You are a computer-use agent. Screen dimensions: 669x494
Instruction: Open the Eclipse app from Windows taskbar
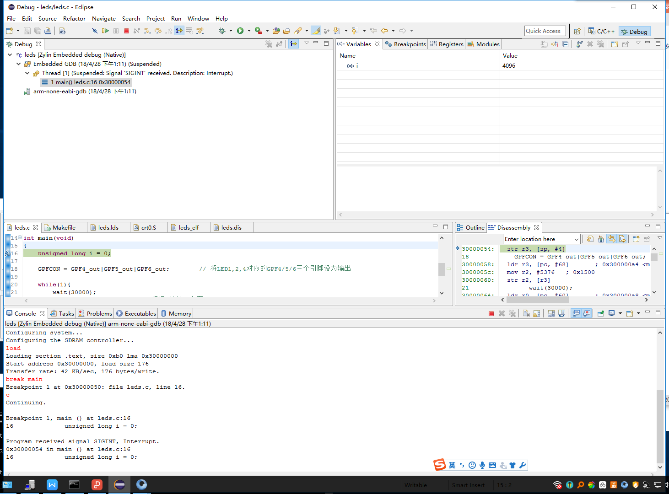119,485
